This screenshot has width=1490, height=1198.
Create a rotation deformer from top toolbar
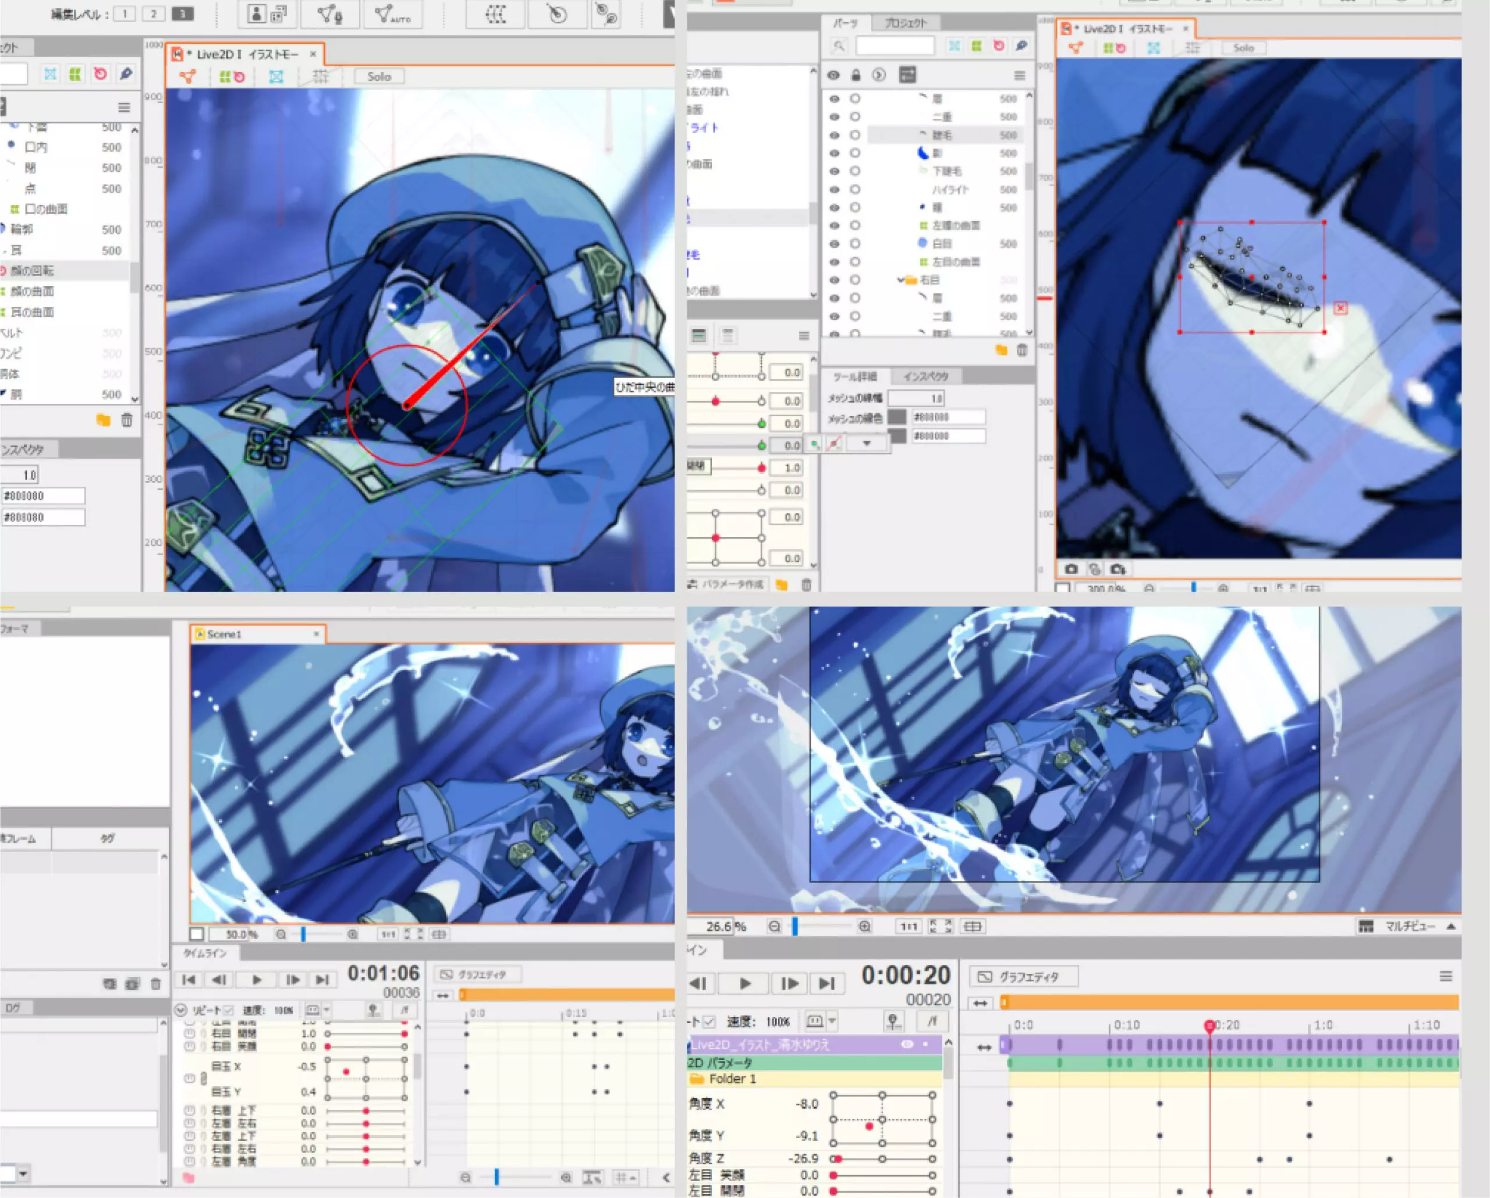tap(557, 14)
